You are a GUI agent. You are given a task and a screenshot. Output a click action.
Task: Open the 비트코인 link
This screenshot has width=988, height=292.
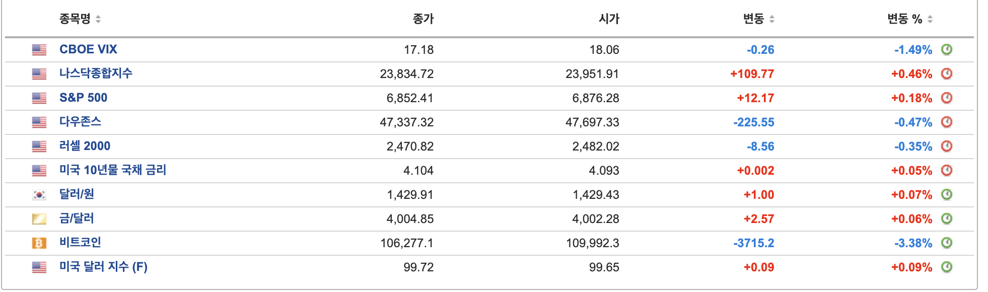pos(80,243)
